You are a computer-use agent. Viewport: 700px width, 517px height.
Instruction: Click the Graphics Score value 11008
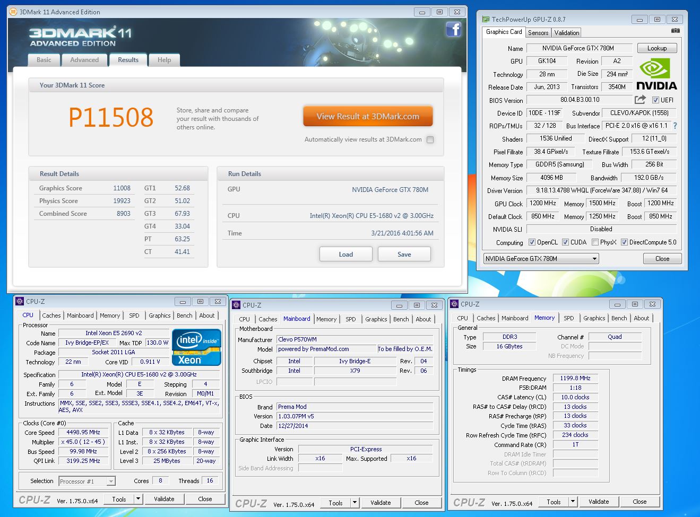click(x=122, y=188)
